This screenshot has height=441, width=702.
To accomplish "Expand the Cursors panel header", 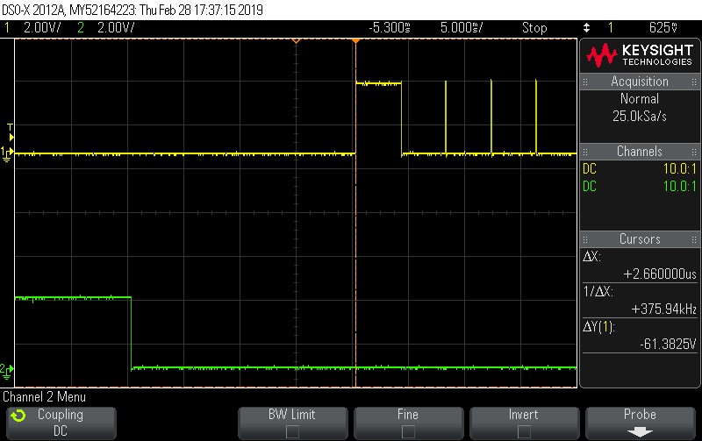I will pos(640,239).
